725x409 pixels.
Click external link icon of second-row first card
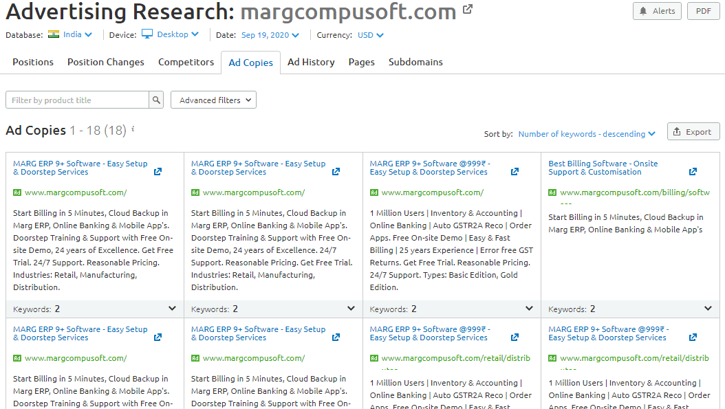pyautogui.click(x=158, y=338)
